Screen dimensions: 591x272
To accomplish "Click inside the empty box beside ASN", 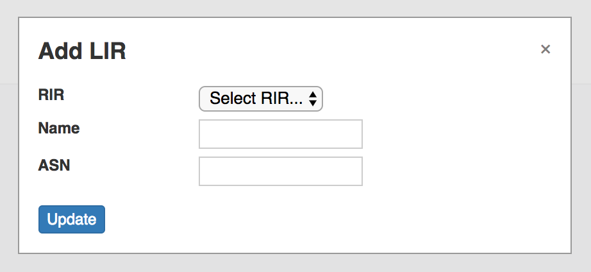I will pyautogui.click(x=281, y=171).
